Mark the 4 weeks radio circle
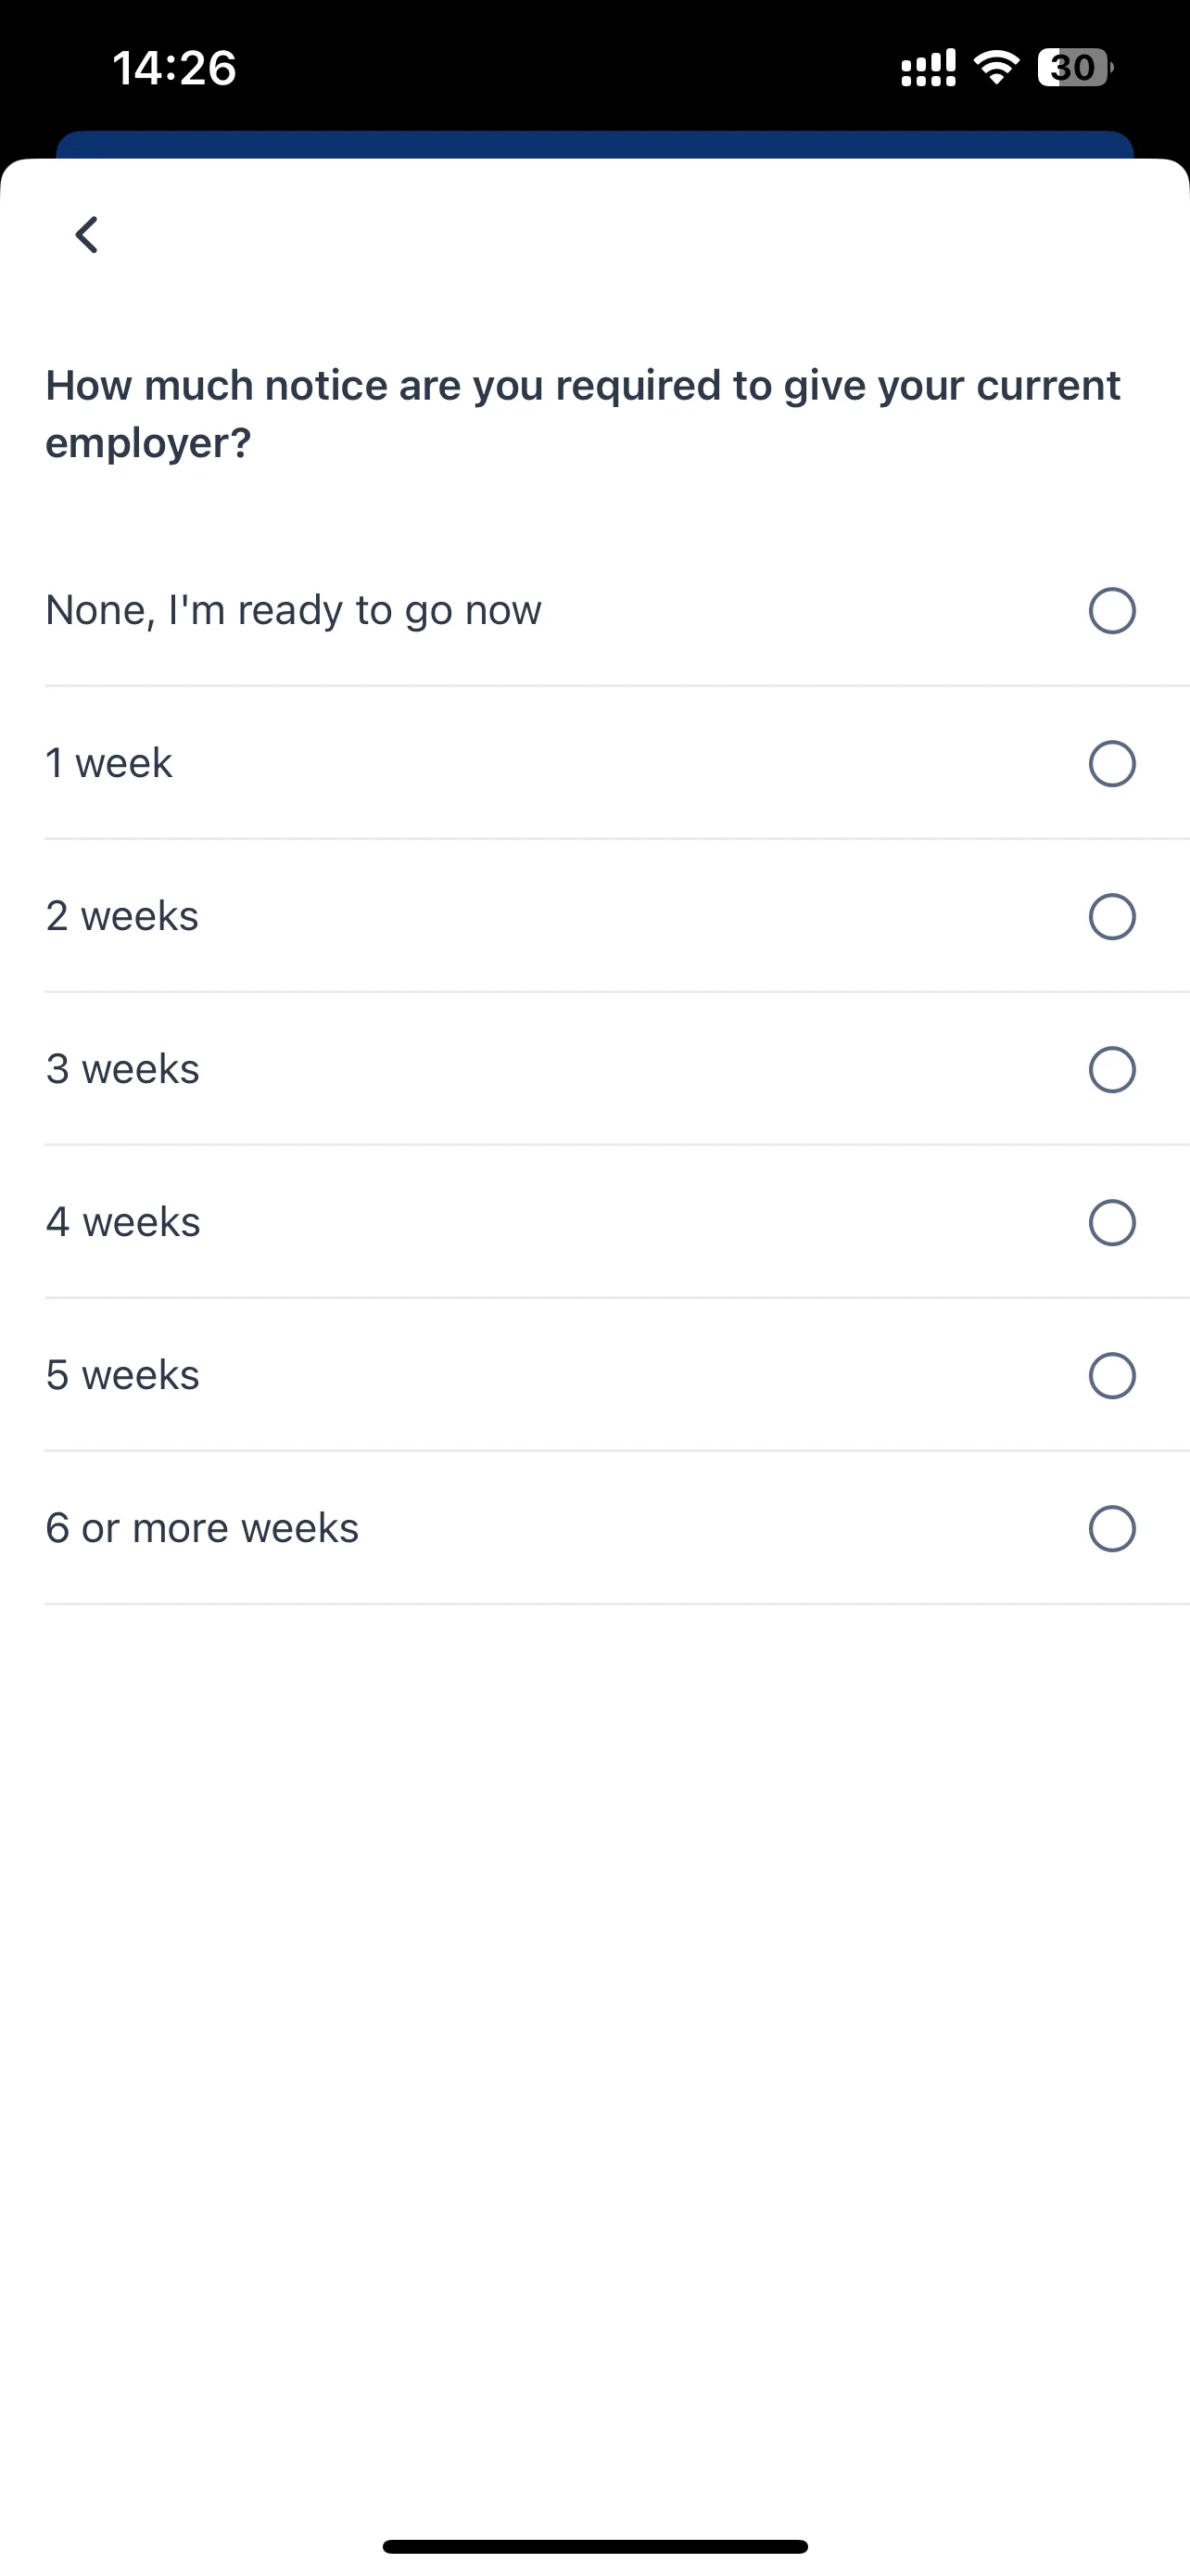Viewport: 1190px width, 2576px height. 1111,1223
